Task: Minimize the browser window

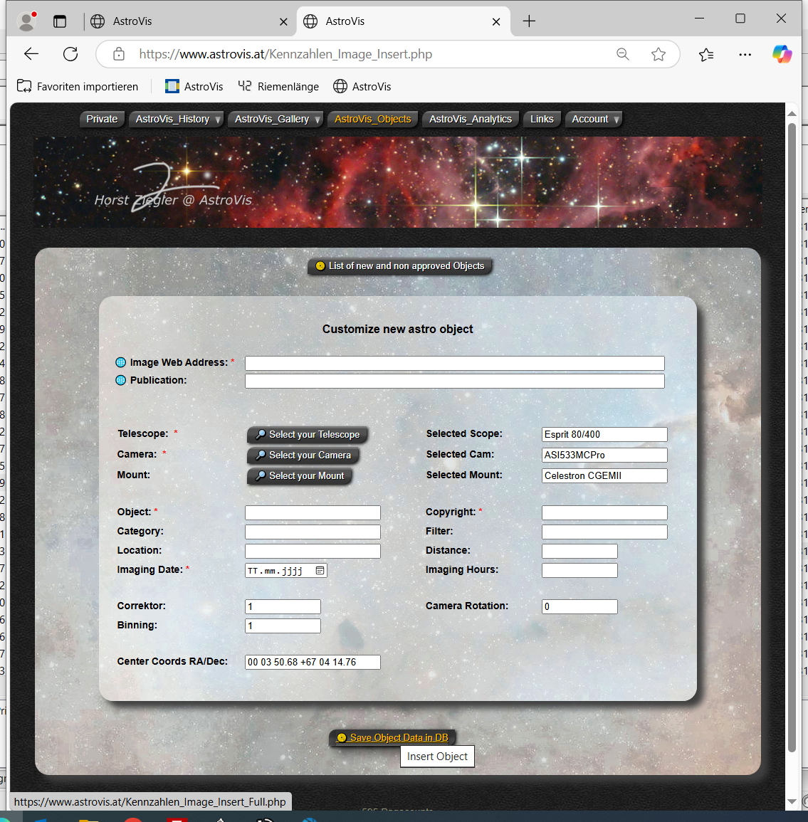Action: tap(699, 19)
